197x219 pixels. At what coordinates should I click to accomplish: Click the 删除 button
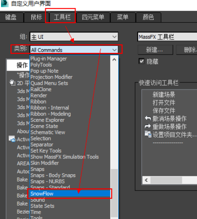tap(187, 50)
